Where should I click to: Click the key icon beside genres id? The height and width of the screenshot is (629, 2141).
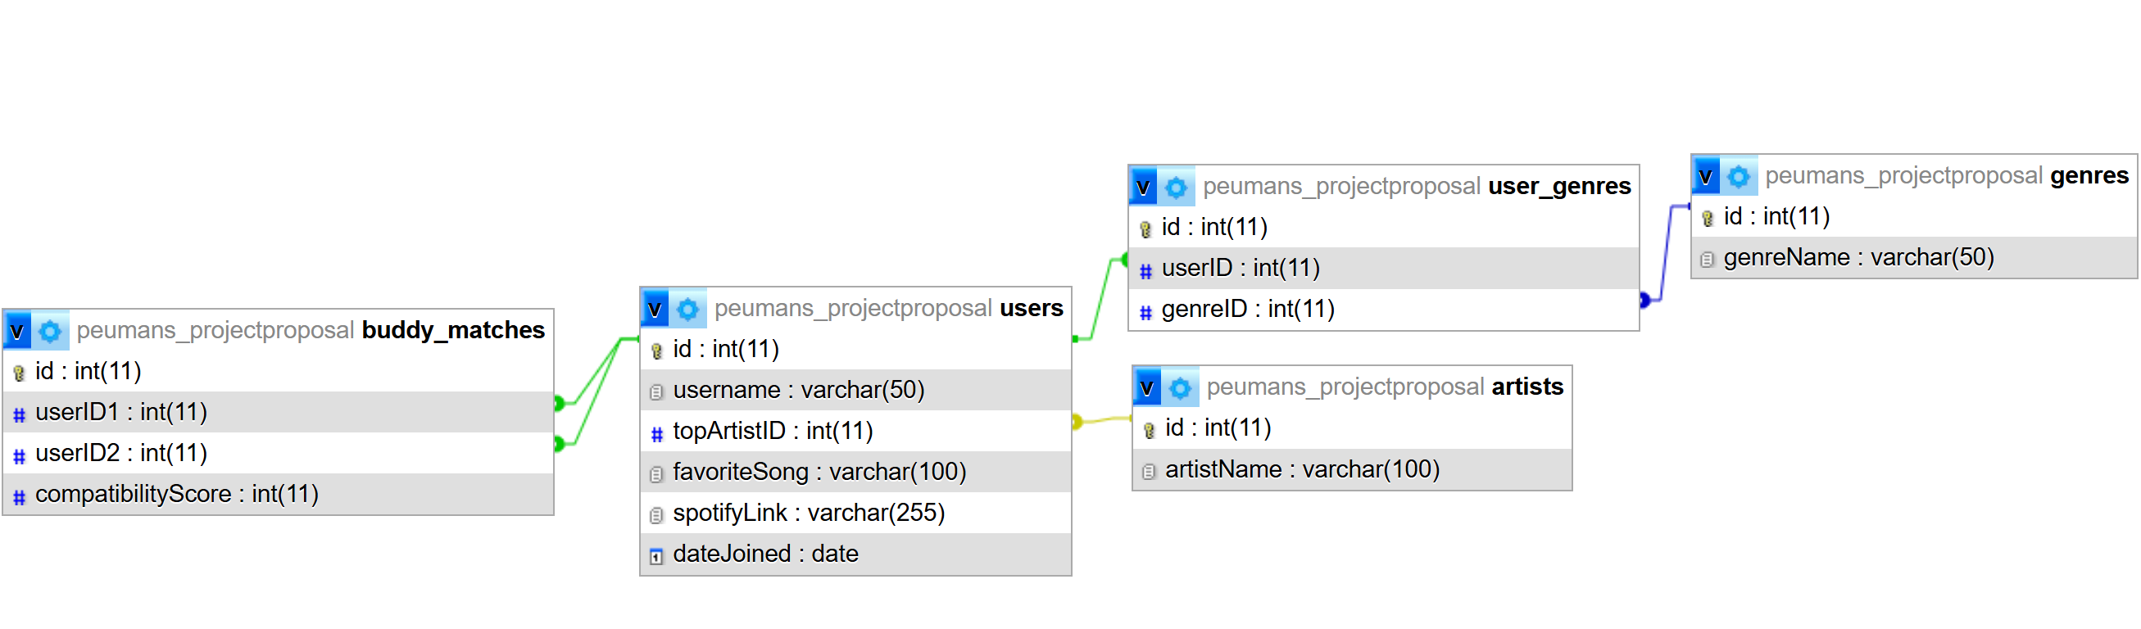[x=1708, y=218]
